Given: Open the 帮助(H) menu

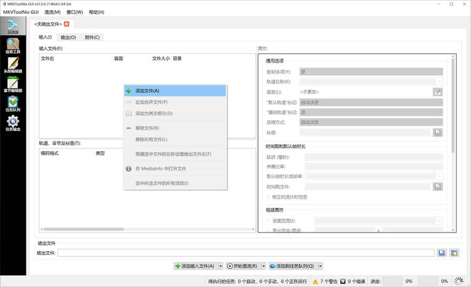Looking at the screenshot, I should point(97,12).
